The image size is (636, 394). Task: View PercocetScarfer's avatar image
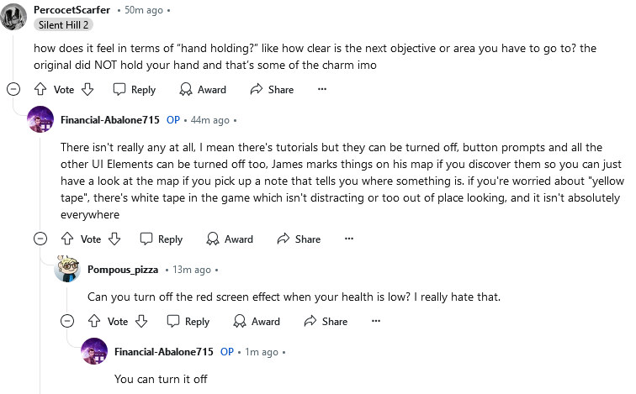click(x=13, y=17)
